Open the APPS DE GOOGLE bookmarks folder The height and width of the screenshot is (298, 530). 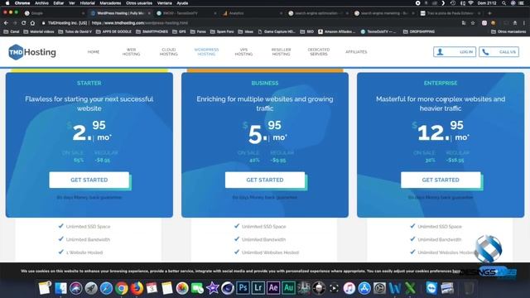[113, 31]
